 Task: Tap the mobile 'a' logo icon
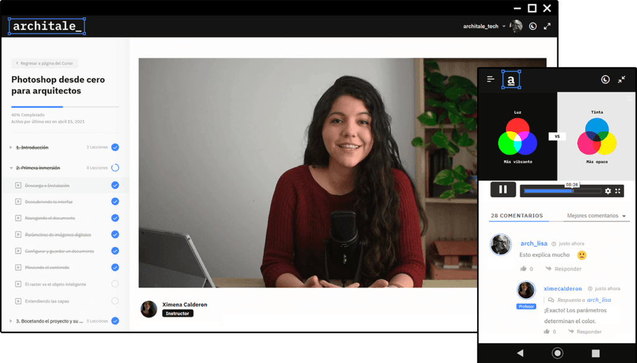coord(511,79)
